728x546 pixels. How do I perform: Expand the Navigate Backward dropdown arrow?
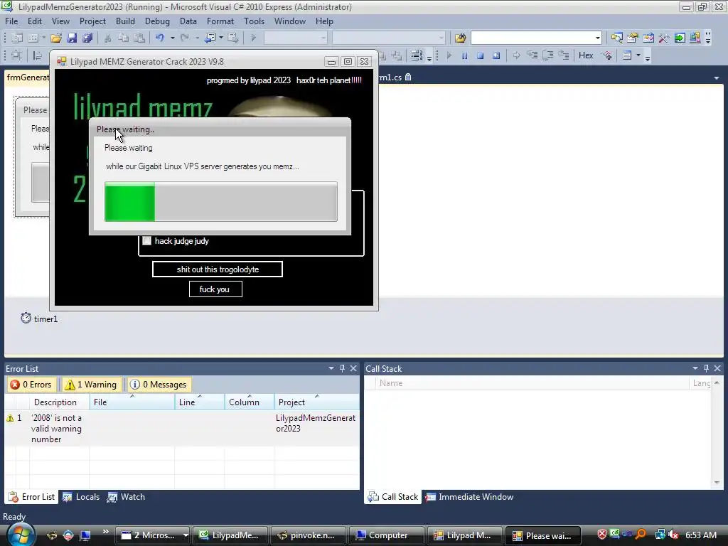click(x=221, y=38)
